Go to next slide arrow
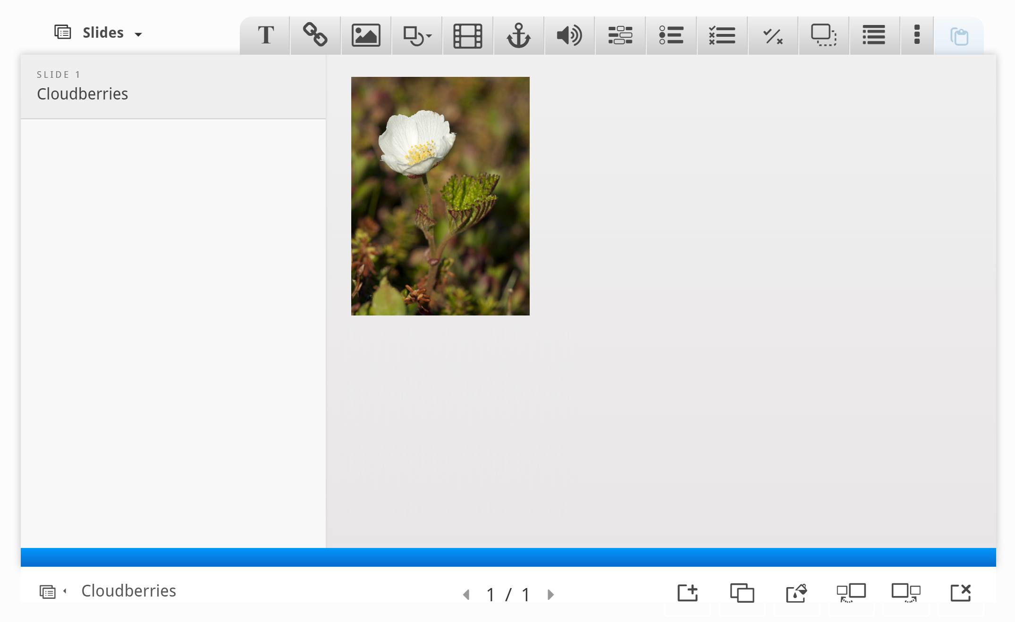 pos(550,595)
